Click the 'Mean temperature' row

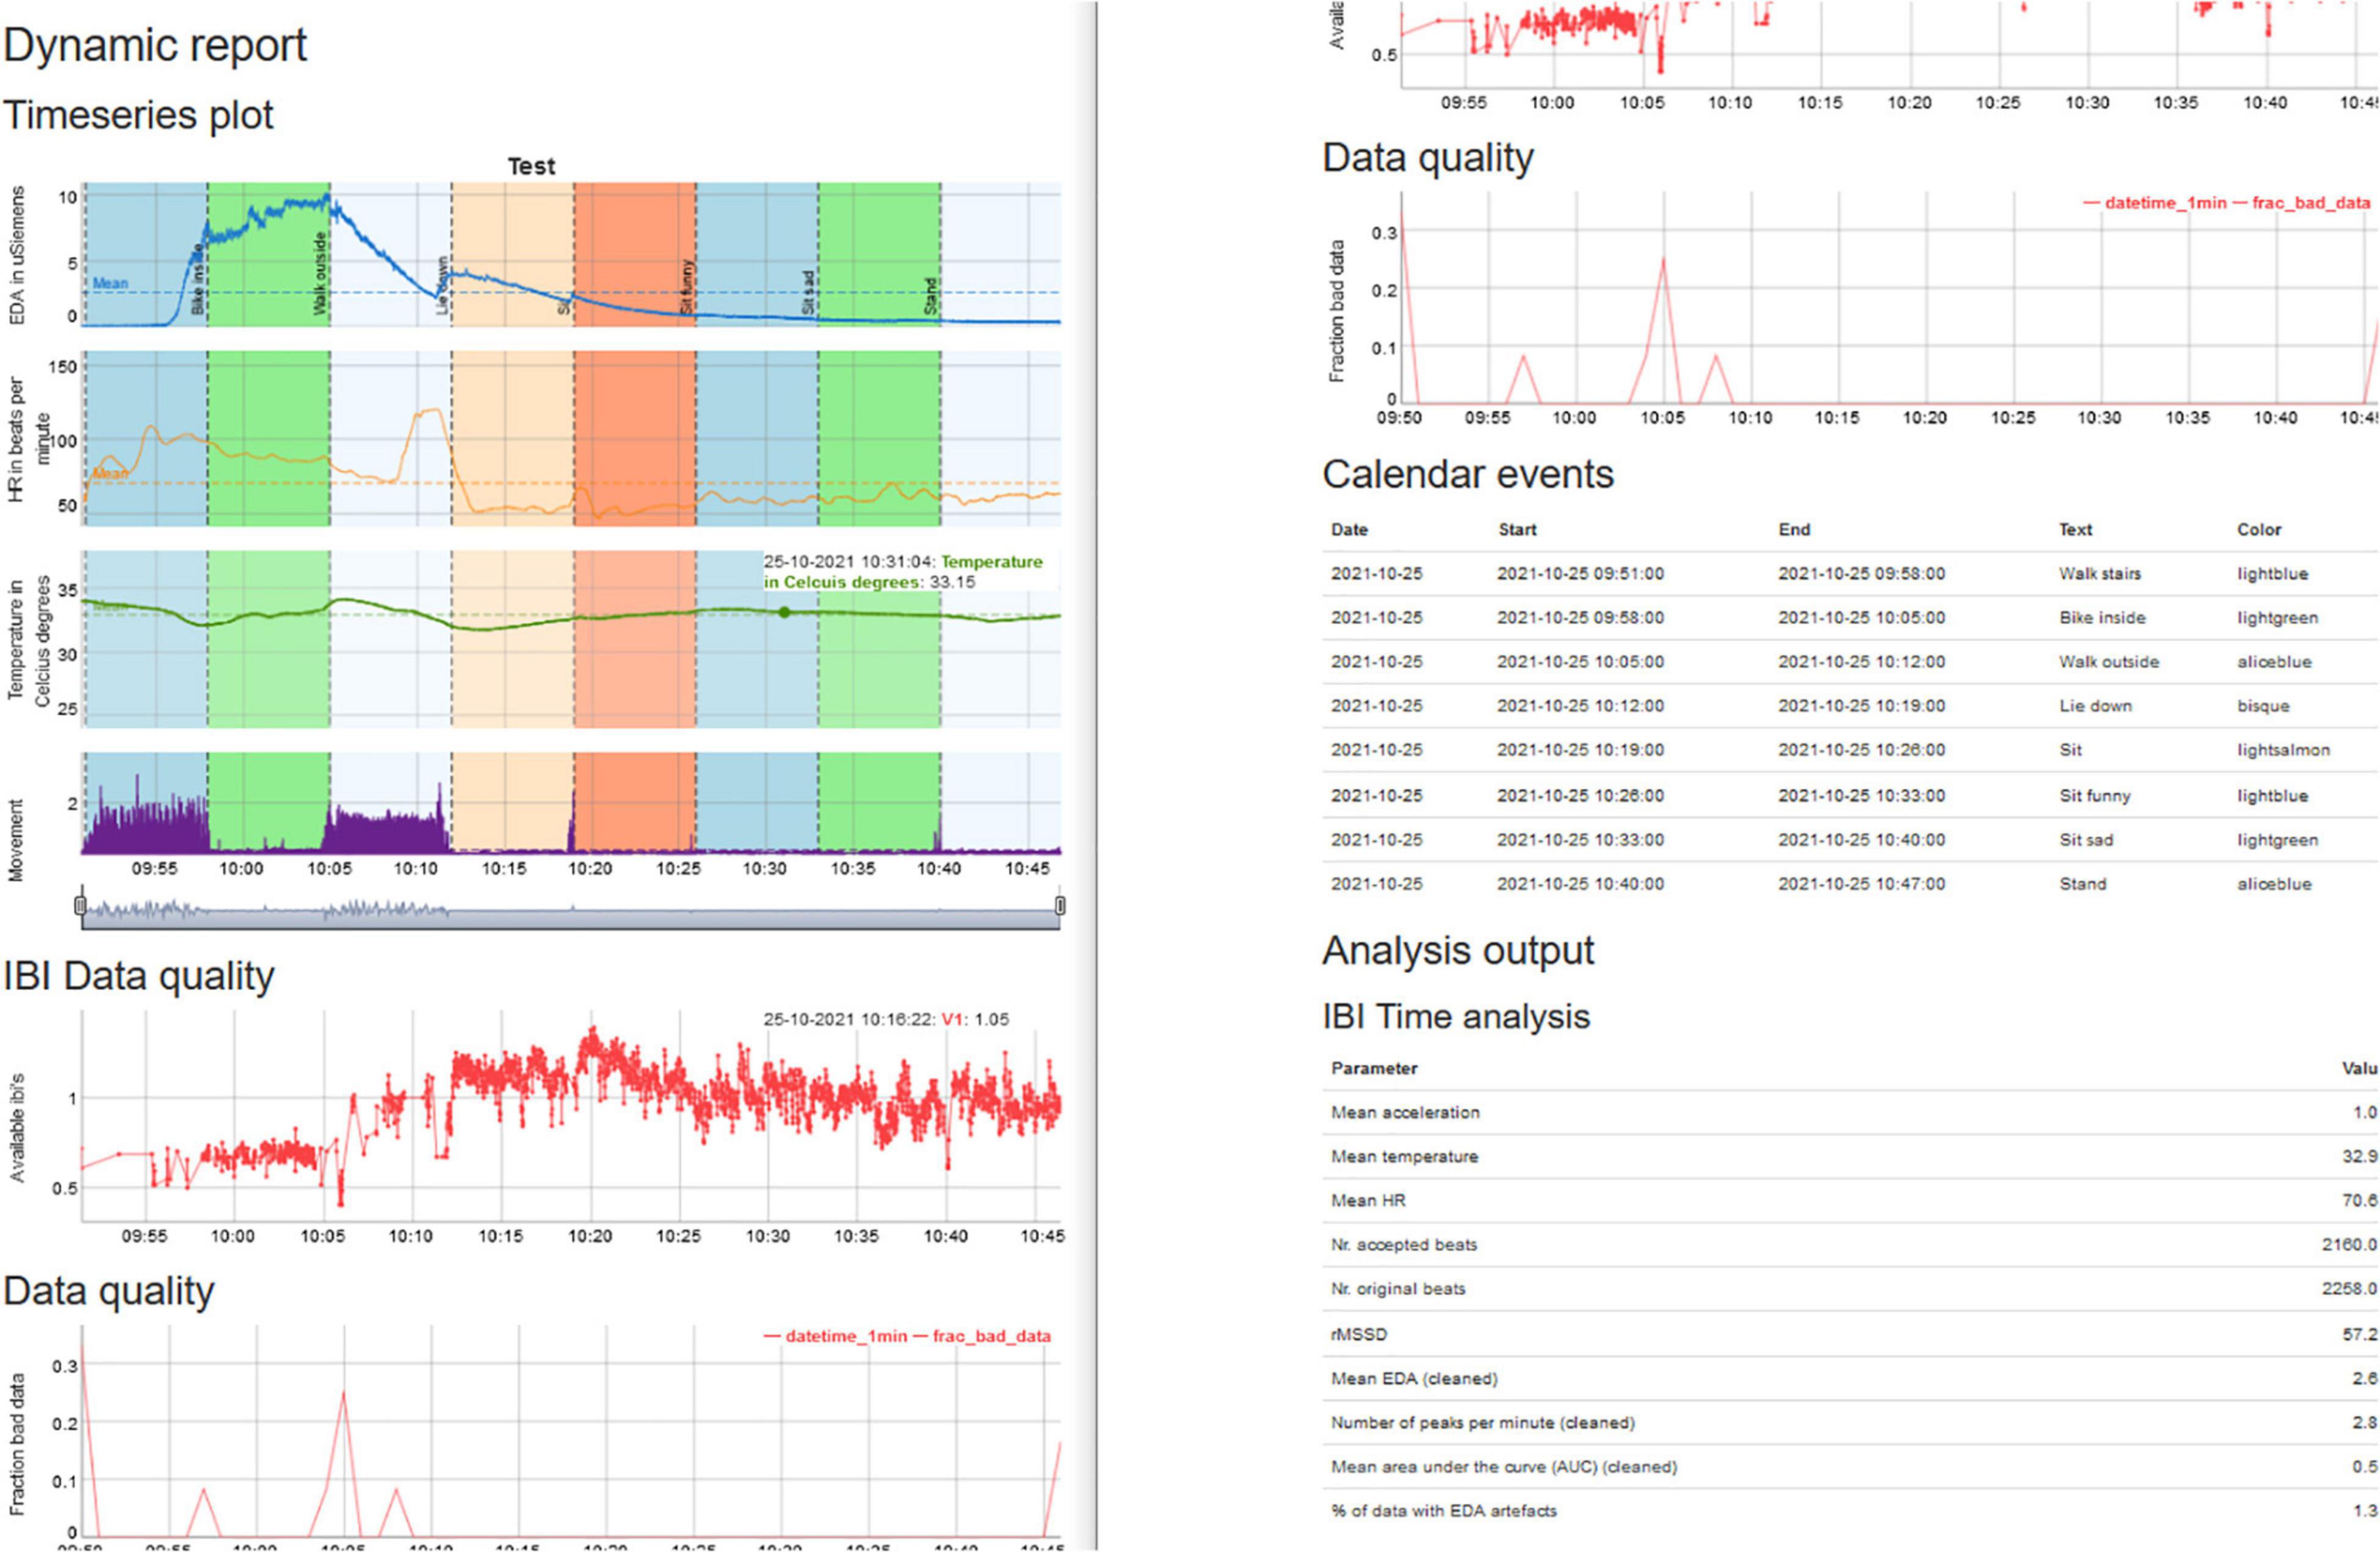(1850, 1156)
